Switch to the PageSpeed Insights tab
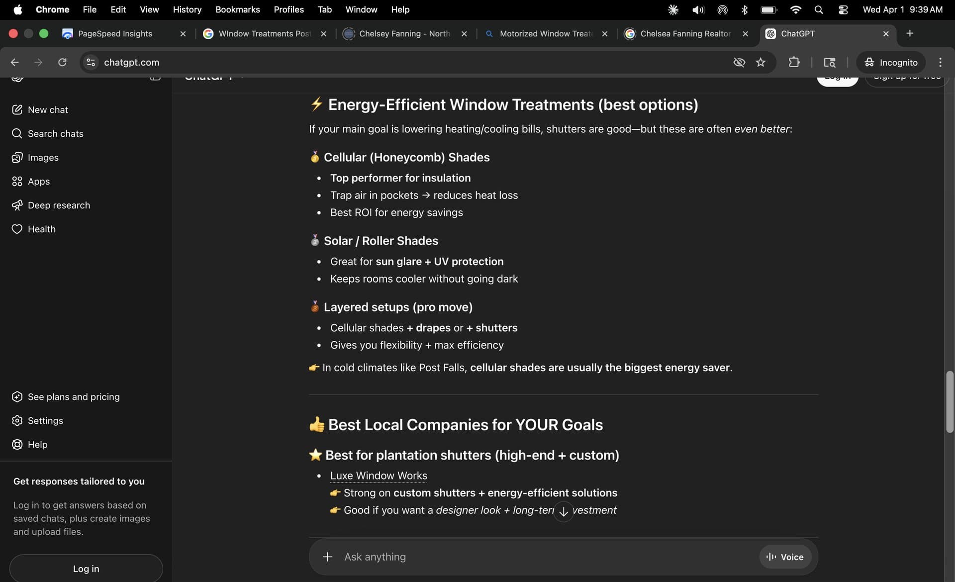955x582 pixels. pyautogui.click(x=115, y=33)
